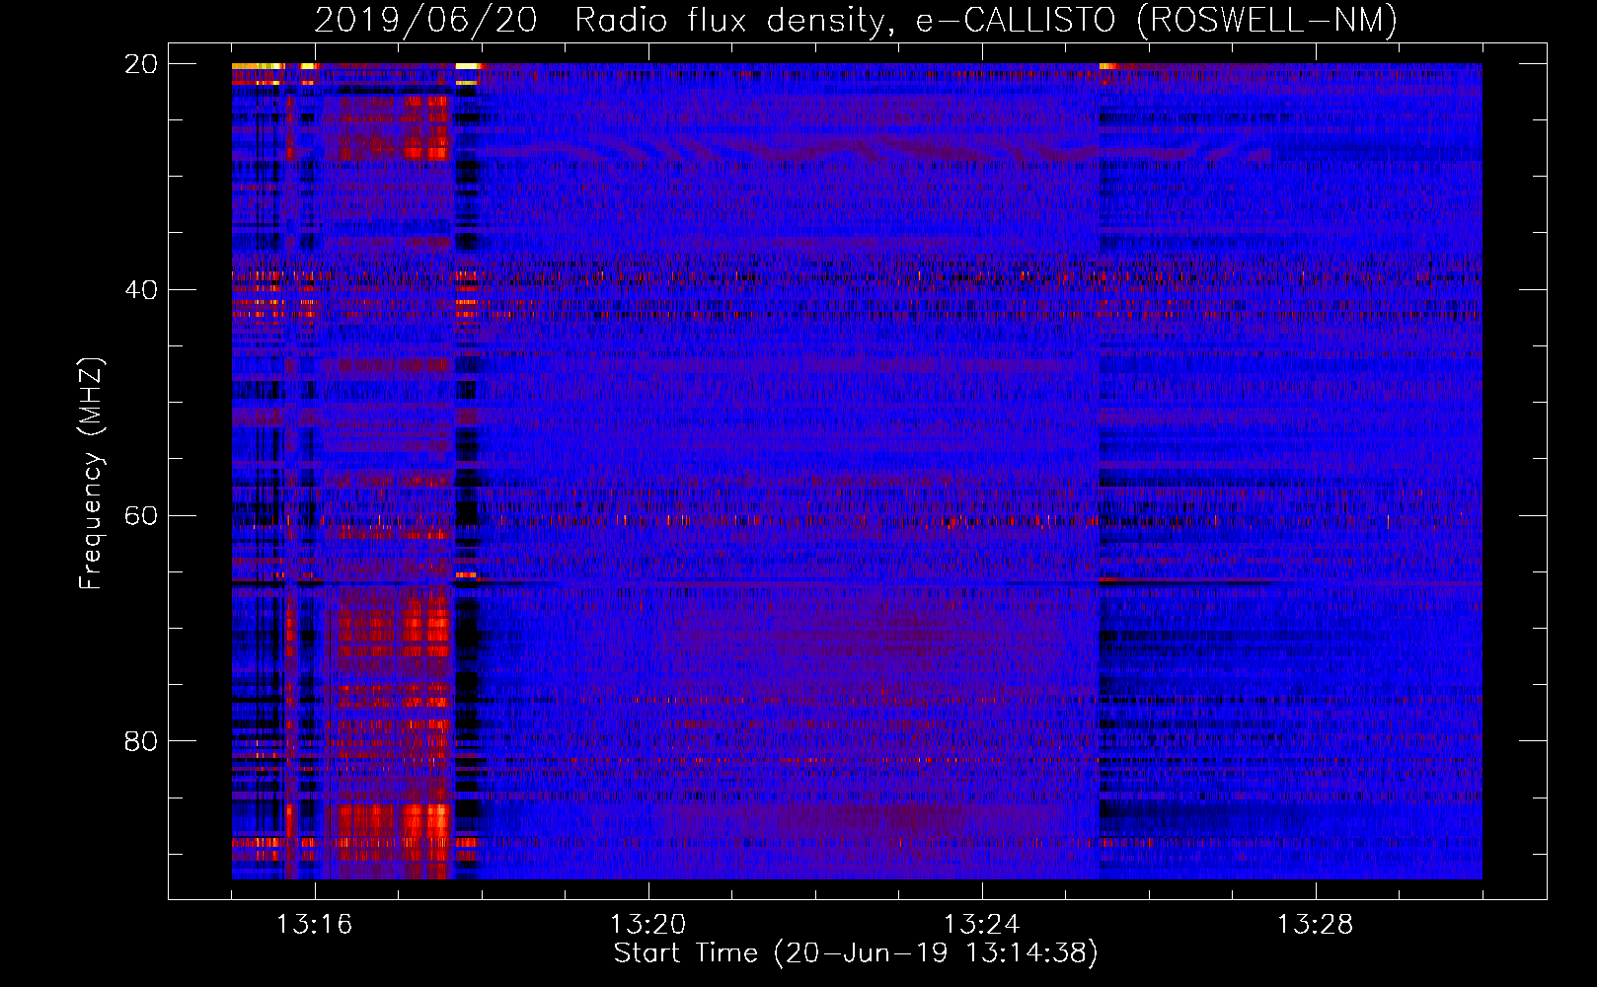Click the 80 frequency tick label
The image size is (1597, 987).
click(x=141, y=741)
